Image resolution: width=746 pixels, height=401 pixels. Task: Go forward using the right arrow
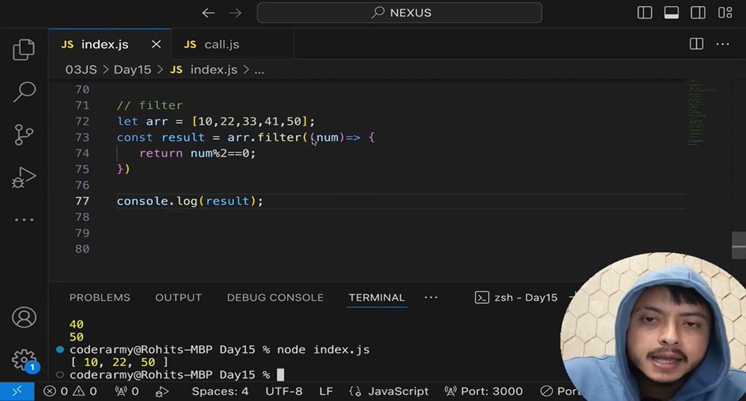pyautogui.click(x=236, y=12)
